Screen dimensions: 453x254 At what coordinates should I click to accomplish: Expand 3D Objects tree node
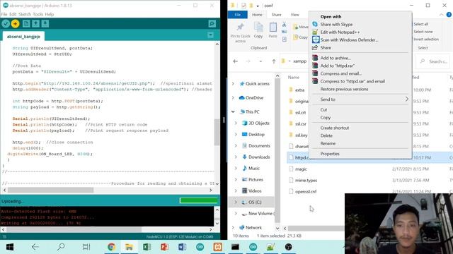point(236,123)
